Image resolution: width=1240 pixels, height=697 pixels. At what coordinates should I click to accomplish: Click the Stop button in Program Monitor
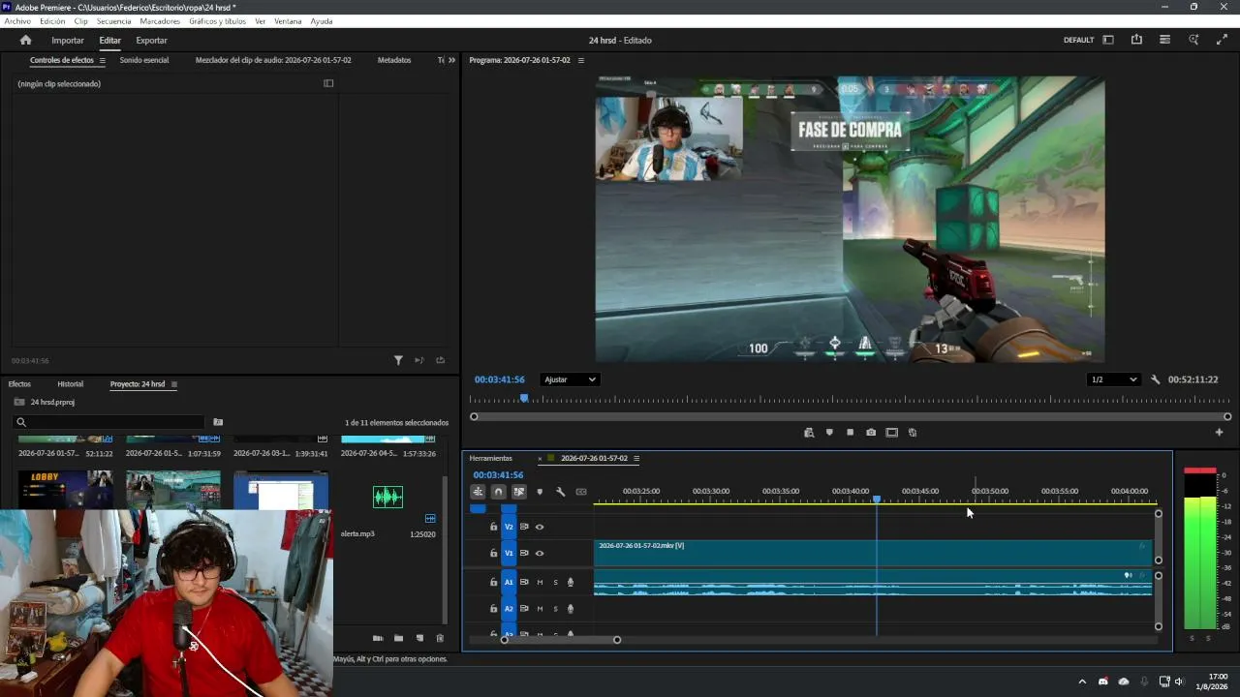point(850,433)
